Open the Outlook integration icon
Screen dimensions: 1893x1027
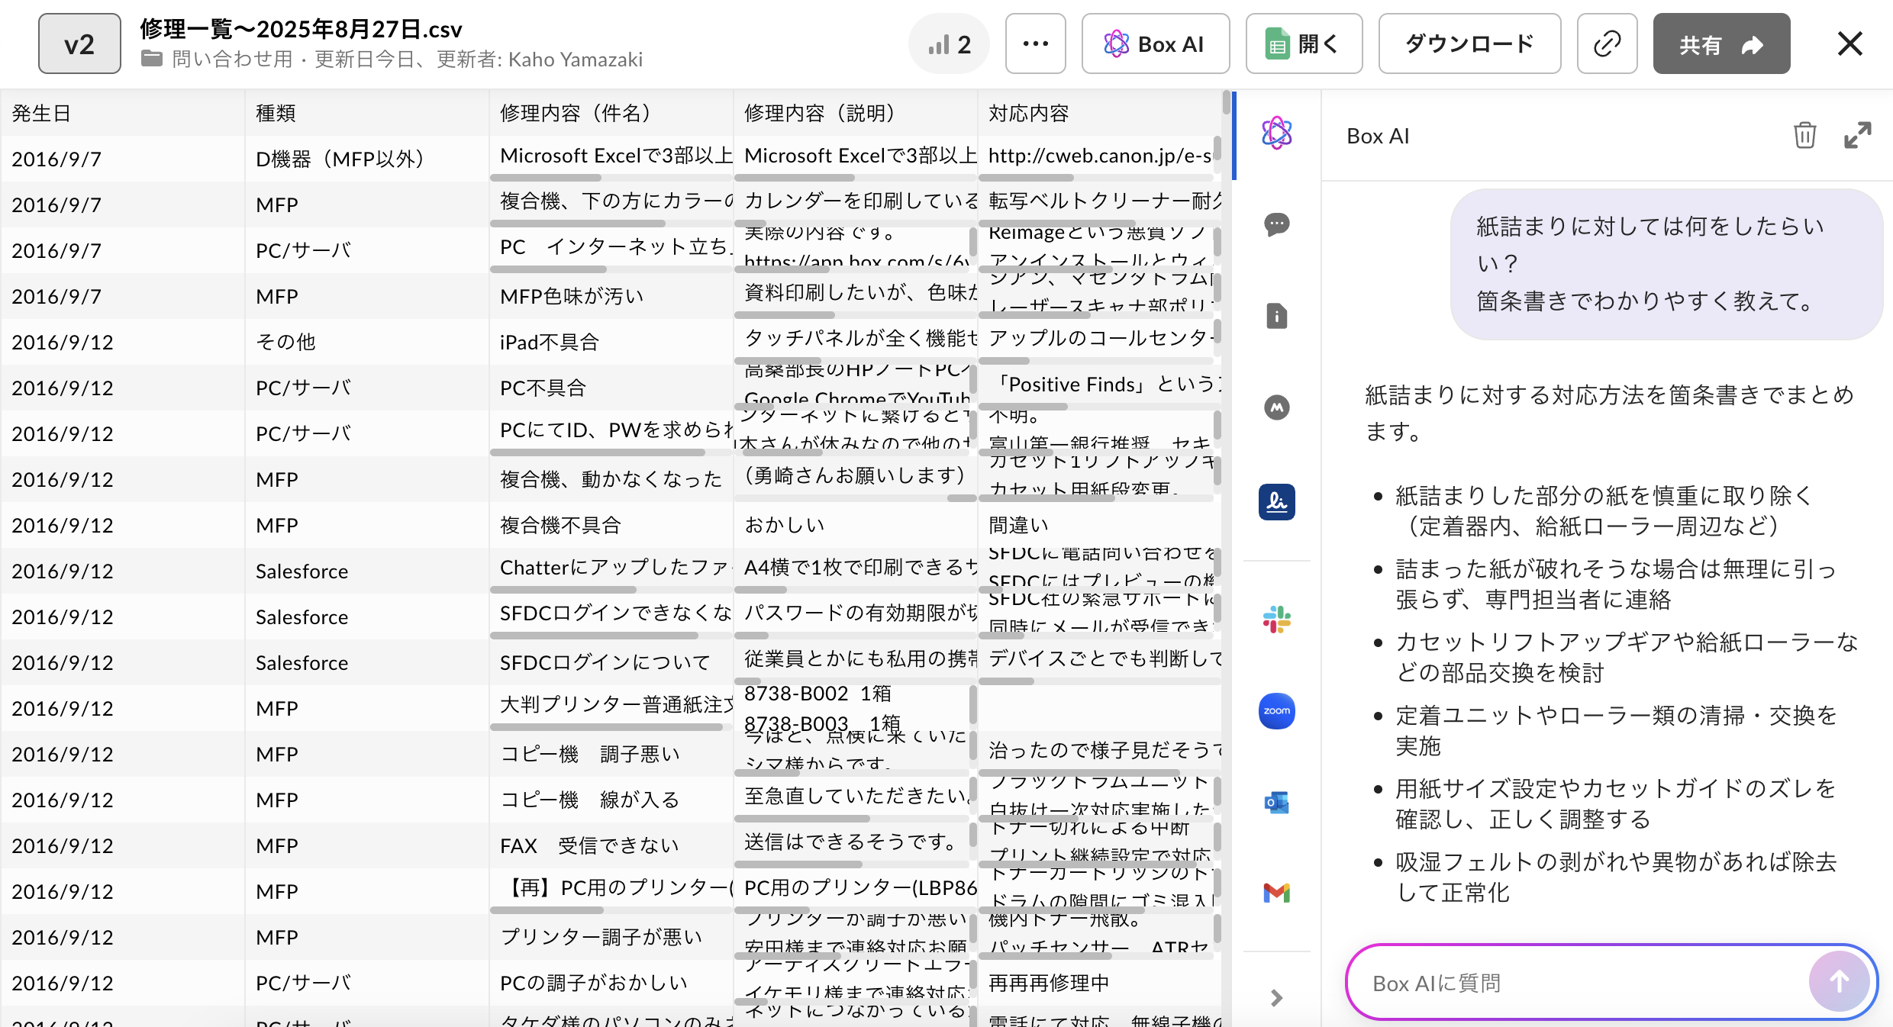(1276, 802)
